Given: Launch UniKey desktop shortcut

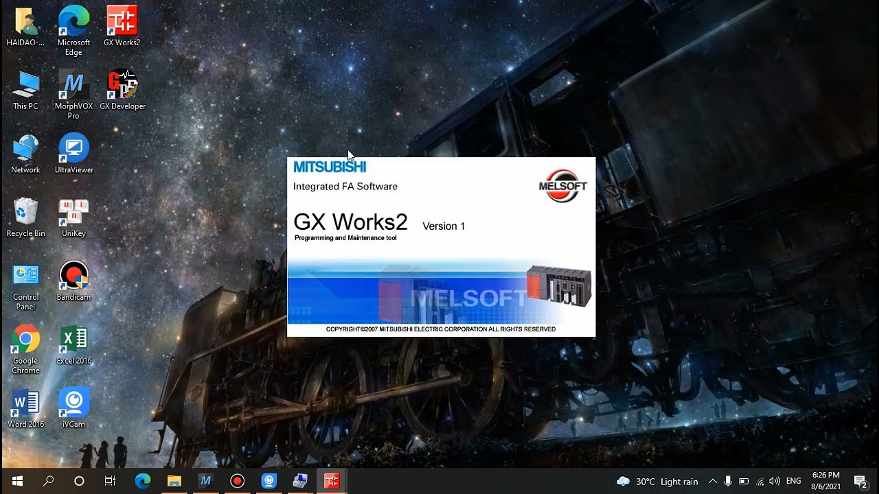Looking at the screenshot, I should pyautogui.click(x=73, y=217).
